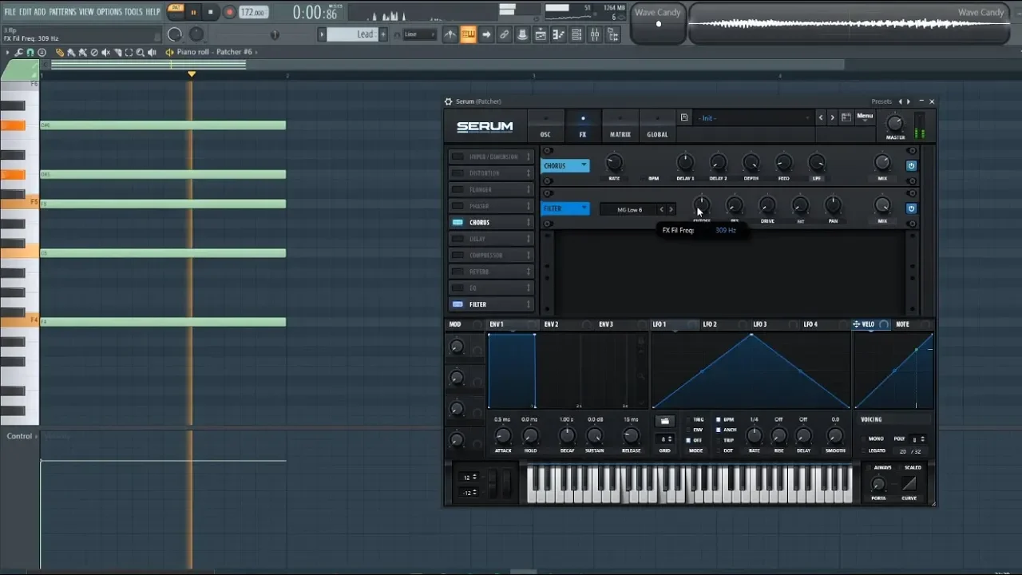Open the channel rack icon
The height and width of the screenshot is (575, 1022).
576,34
